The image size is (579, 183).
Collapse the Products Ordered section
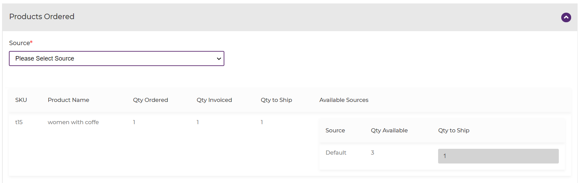[x=566, y=17]
